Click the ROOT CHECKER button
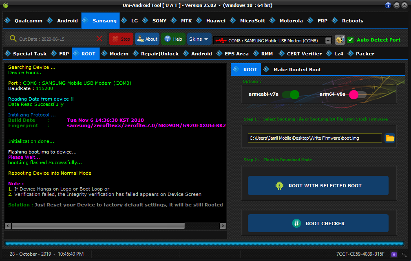 (318, 223)
